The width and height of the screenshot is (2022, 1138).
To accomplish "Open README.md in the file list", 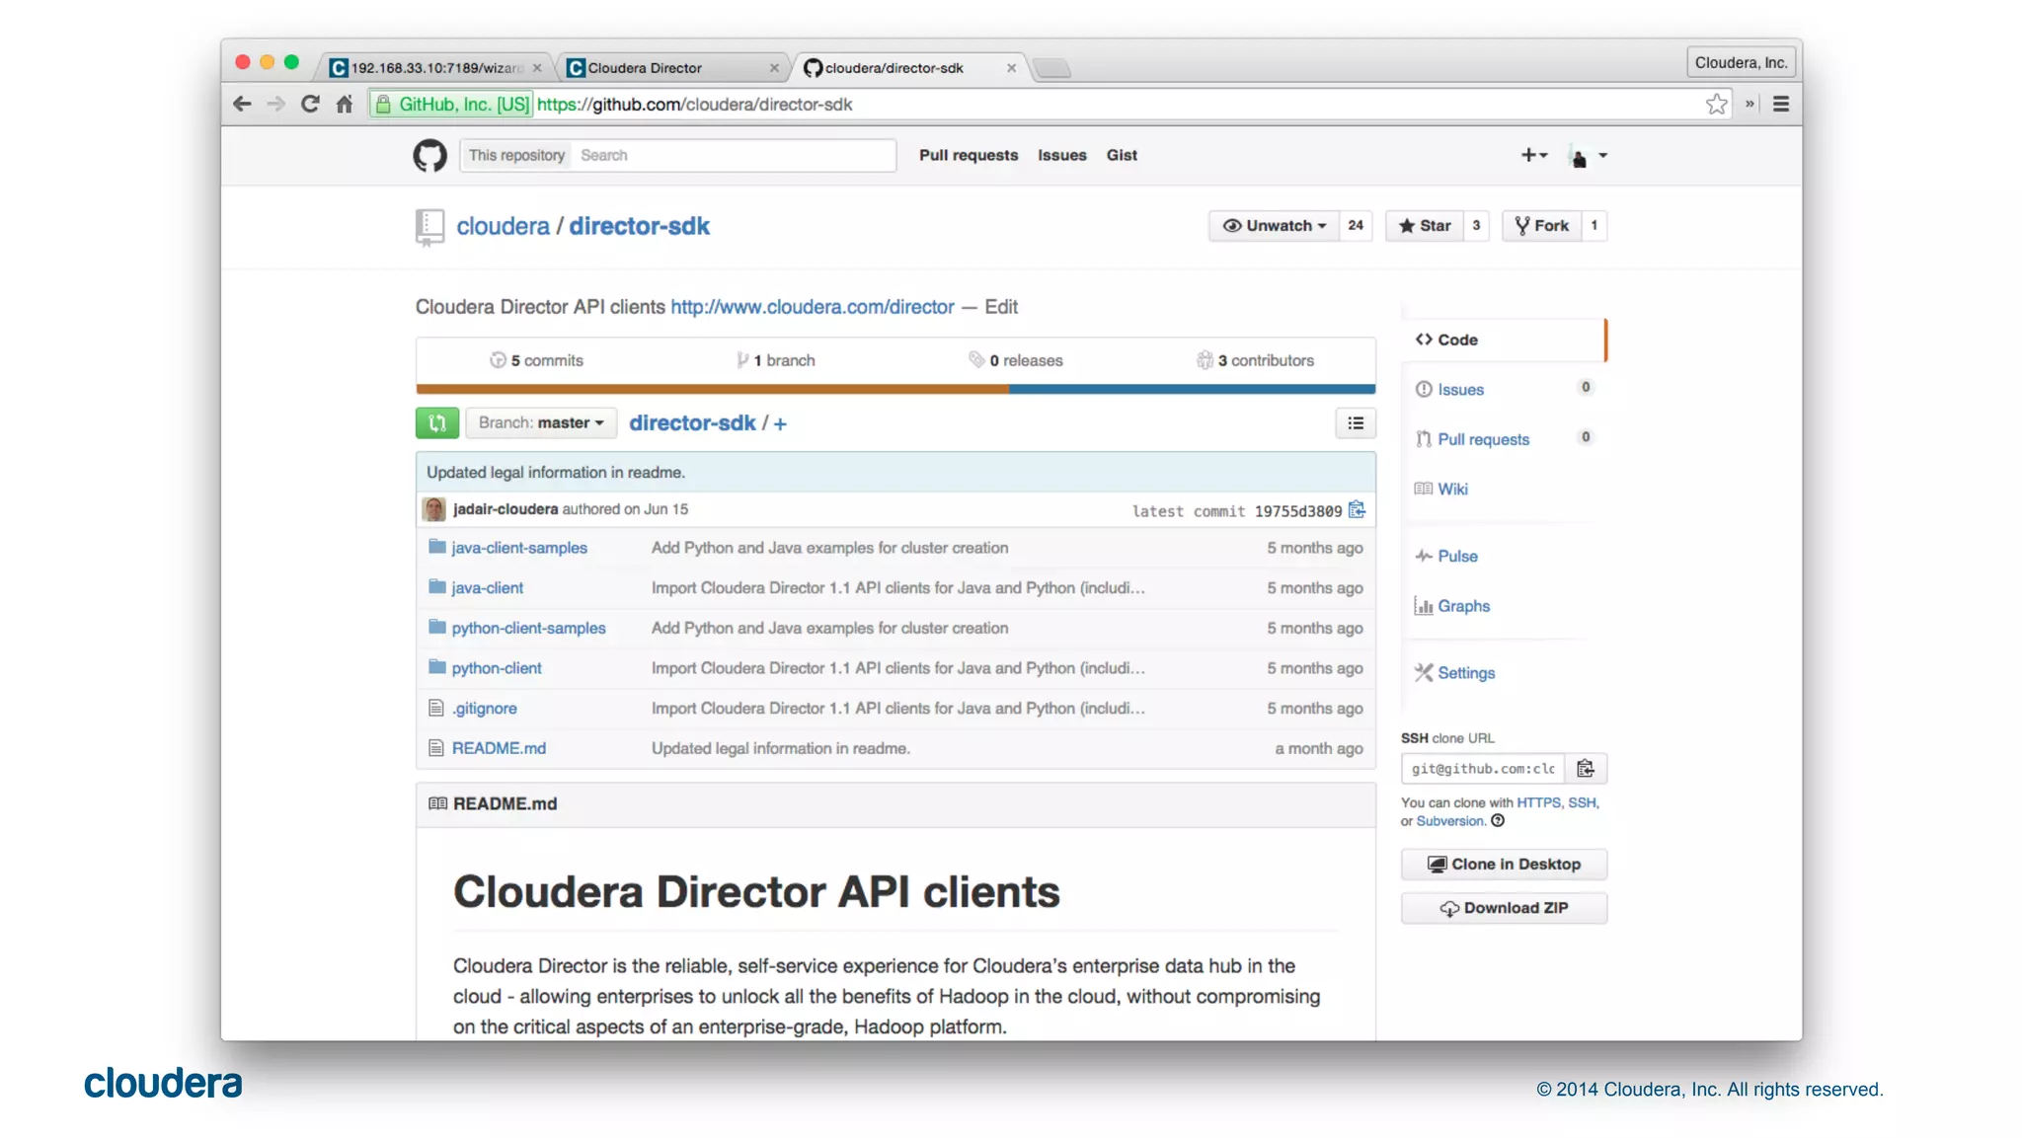I will (x=499, y=748).
